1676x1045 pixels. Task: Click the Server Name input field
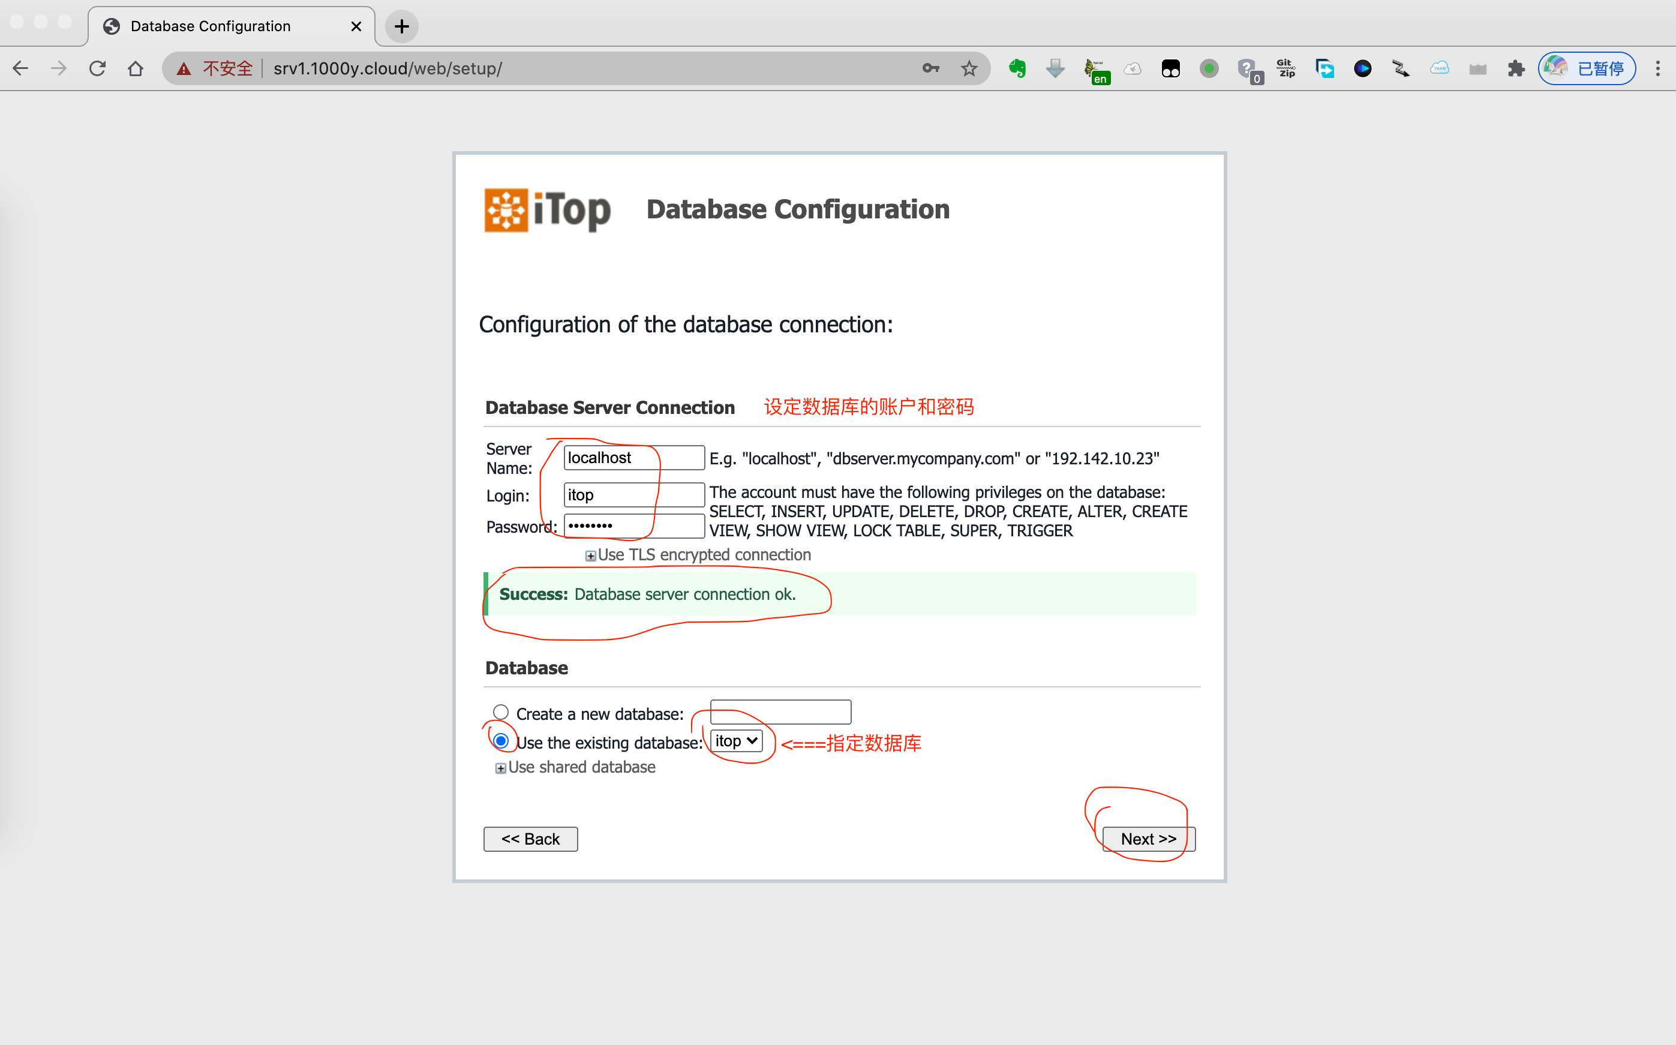[x=634, y=458]
